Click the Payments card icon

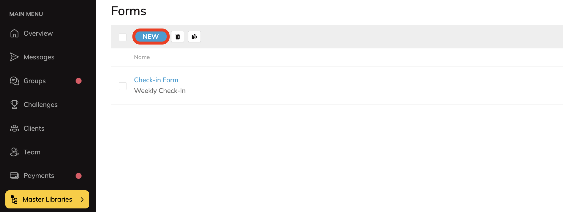click(14, 175)
